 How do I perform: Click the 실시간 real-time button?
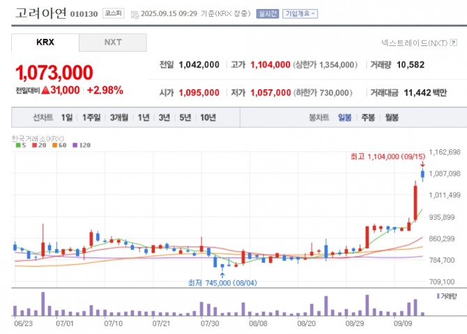pyautogui.click(x=268, y=14)
